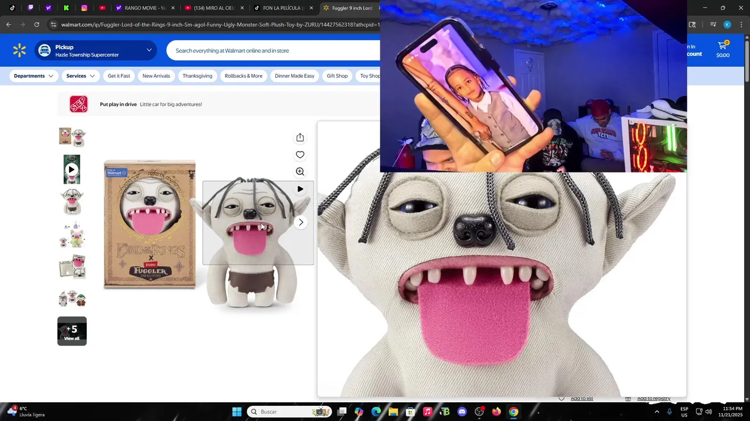The height and width of the screenshot is (421, 750).
Task: Open the Thanksgiving link
Action: 197,76
